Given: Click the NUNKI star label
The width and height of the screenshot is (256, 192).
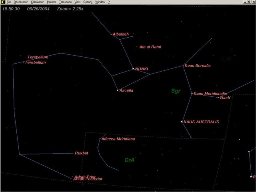Looking at the screenshot, I should coord(142,69).
